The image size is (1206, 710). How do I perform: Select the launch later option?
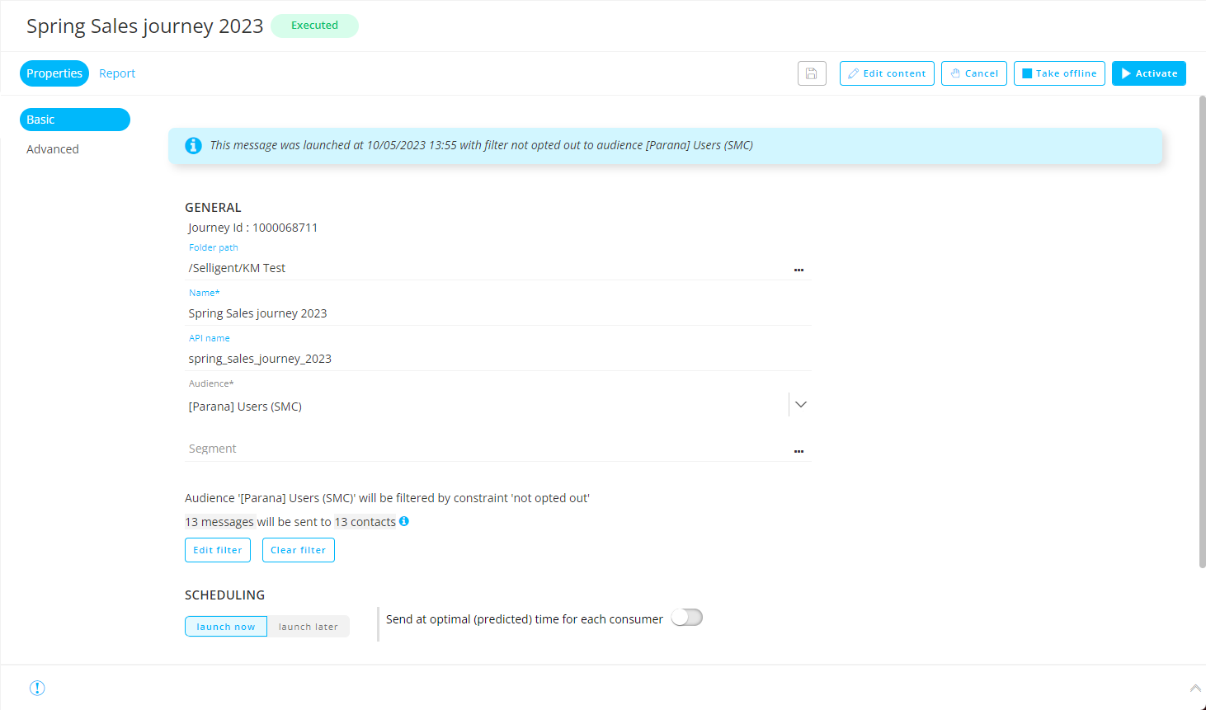[x=308, y=627]
